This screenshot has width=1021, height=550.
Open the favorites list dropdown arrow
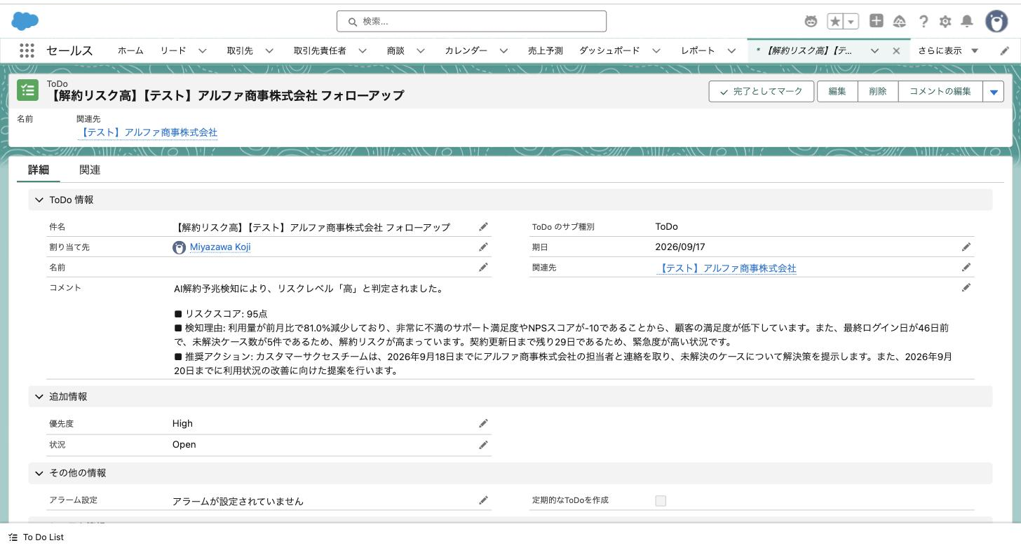click(851, 22)
